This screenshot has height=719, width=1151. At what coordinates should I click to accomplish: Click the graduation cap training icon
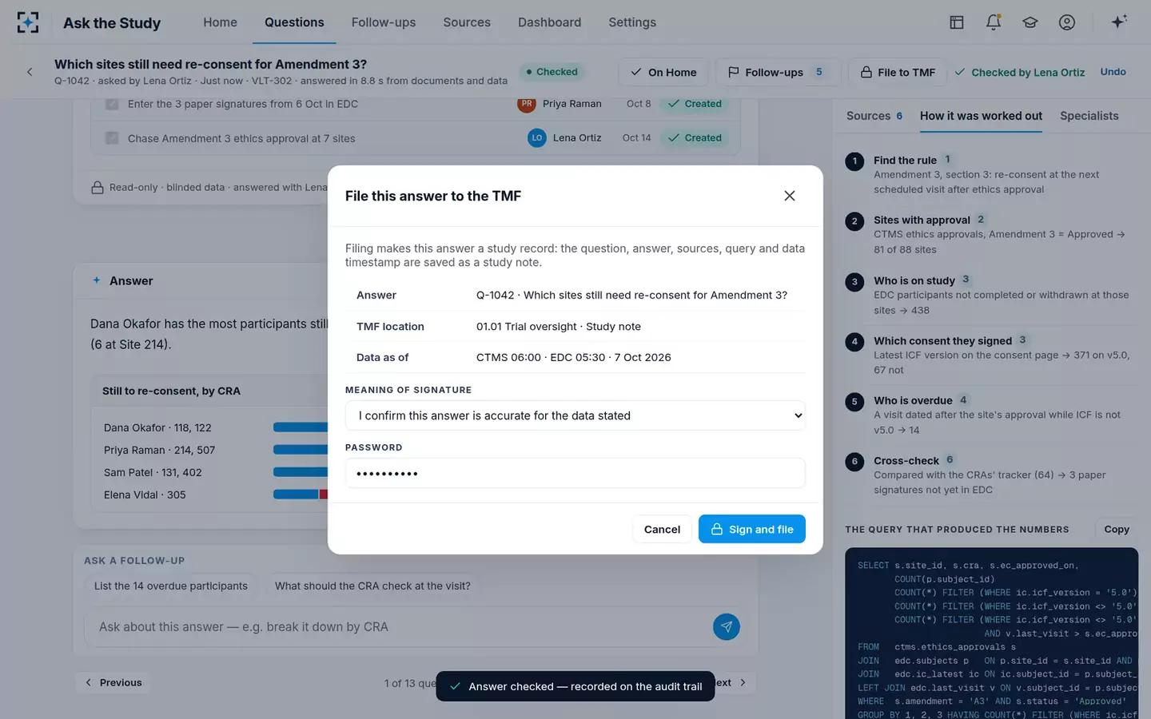[x=1030, y=22]
